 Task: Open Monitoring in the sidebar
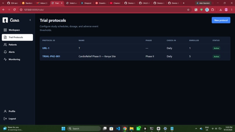click(x=17, y=59)
